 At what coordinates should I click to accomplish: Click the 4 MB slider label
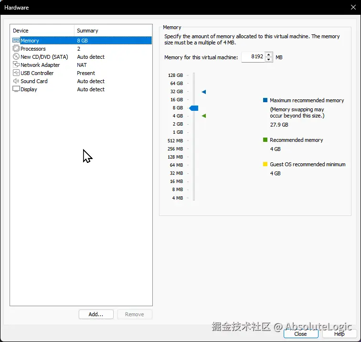(x=178, y=198)
